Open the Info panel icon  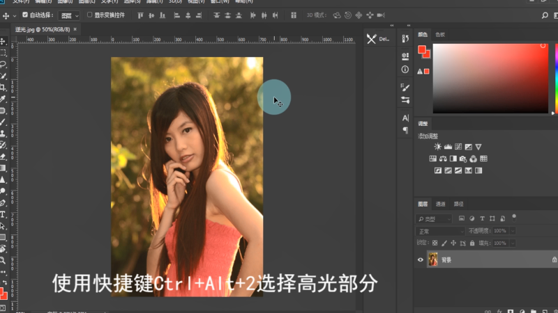point(405,70)
